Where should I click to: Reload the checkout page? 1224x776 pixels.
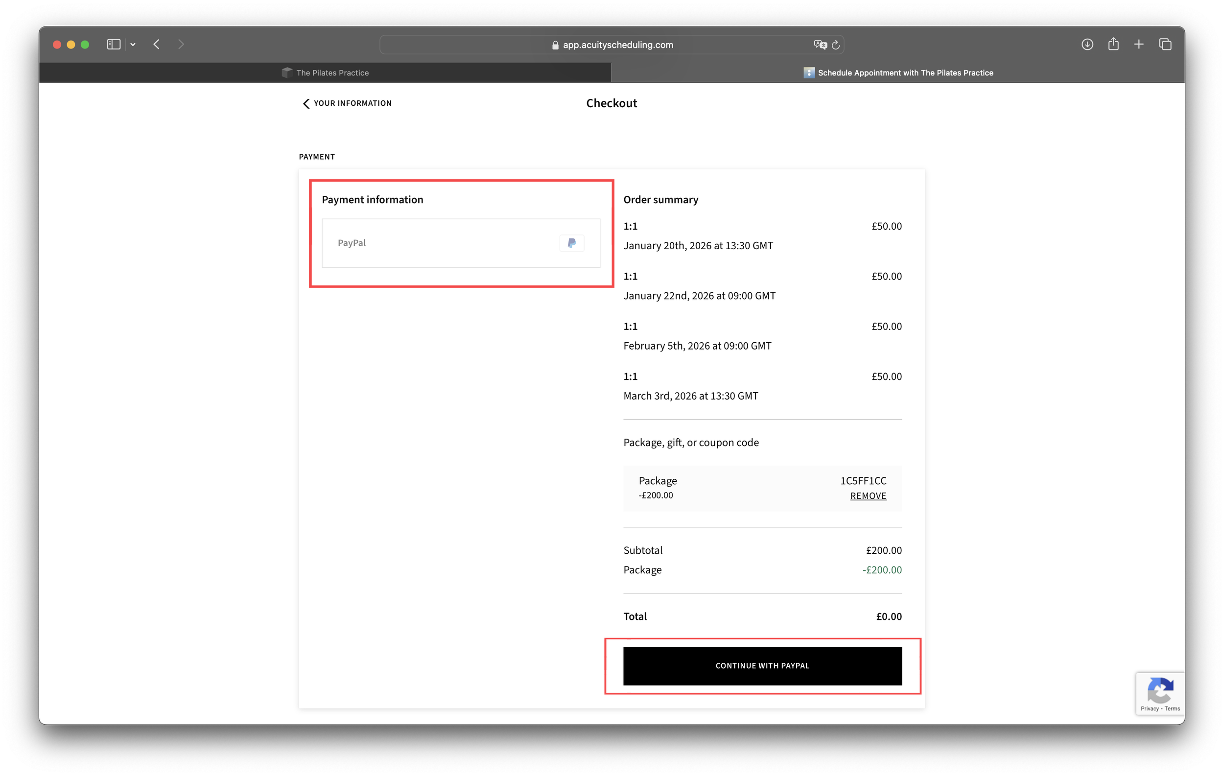click(835, 44)
